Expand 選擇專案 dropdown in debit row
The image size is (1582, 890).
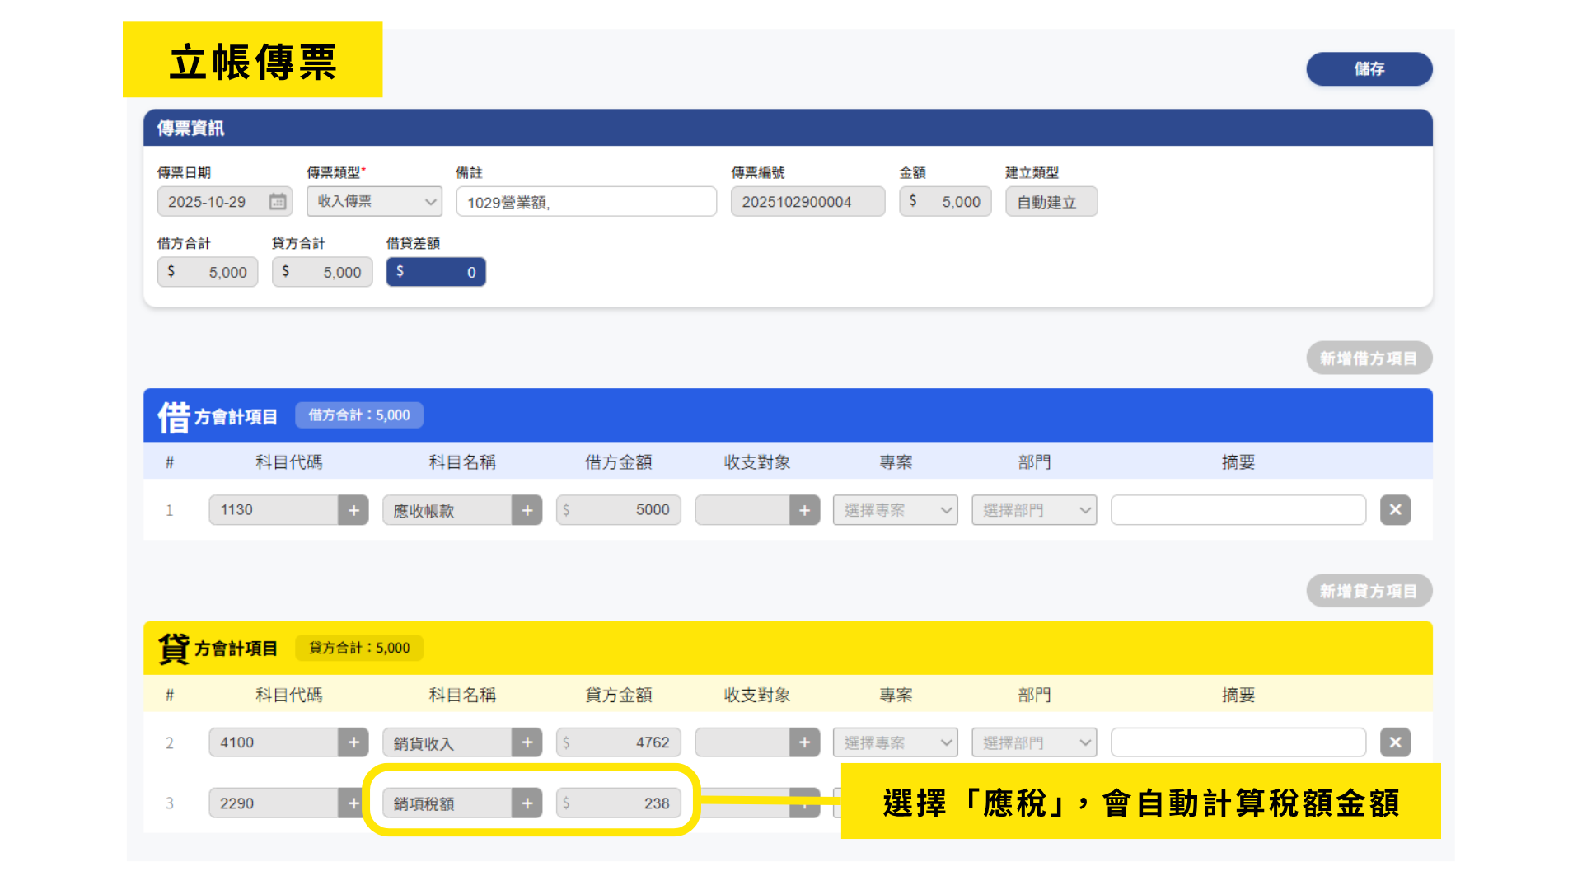coord(895,510)
